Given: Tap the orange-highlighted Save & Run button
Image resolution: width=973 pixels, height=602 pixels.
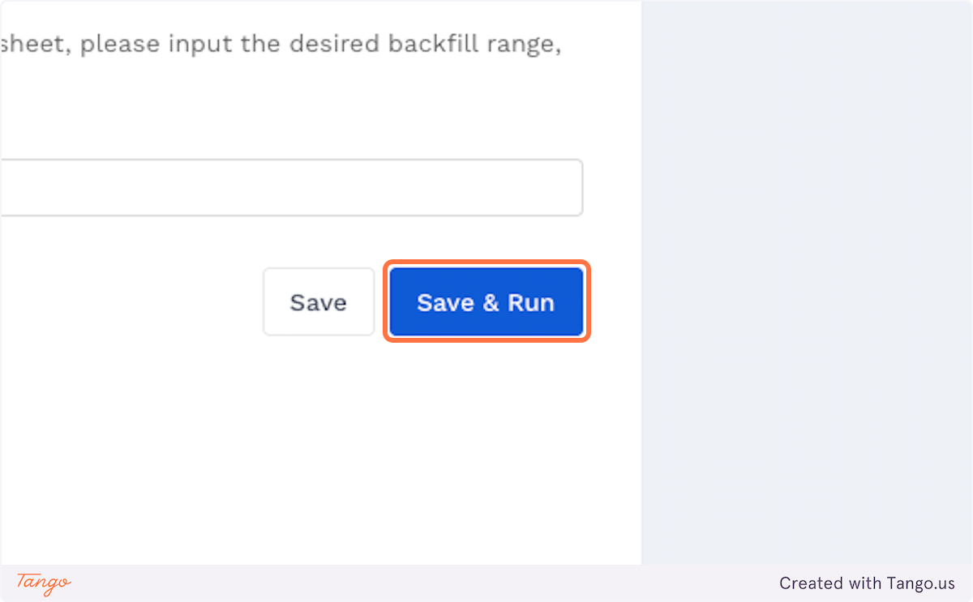Looking at the screenshot, I should point(486,302).
